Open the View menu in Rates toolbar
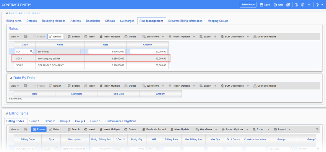The height and width of the screenshot is (152, 326). point(15,37)
